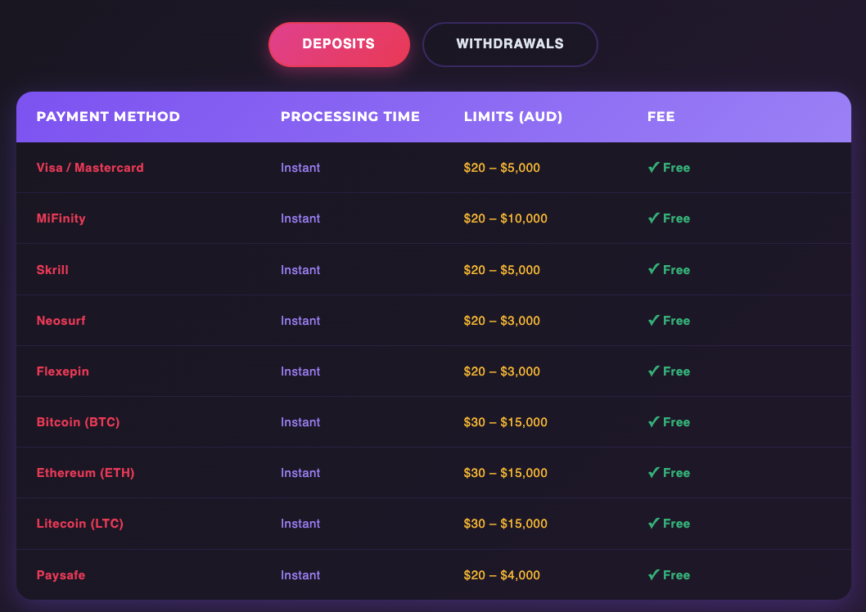Click the Neosurf $20 – $3,000 limit
This screenshot has height=612, width=866.
point(502,321)
